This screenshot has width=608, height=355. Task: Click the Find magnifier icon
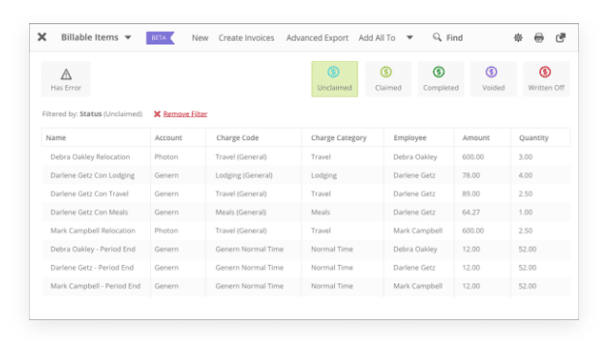pos(437,37)
